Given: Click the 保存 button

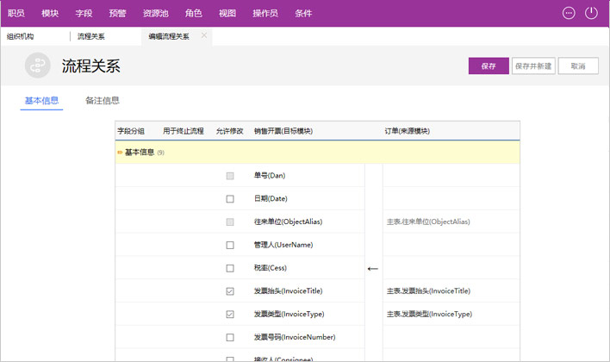Looking at the screenshot, I should tap(489, 66).
